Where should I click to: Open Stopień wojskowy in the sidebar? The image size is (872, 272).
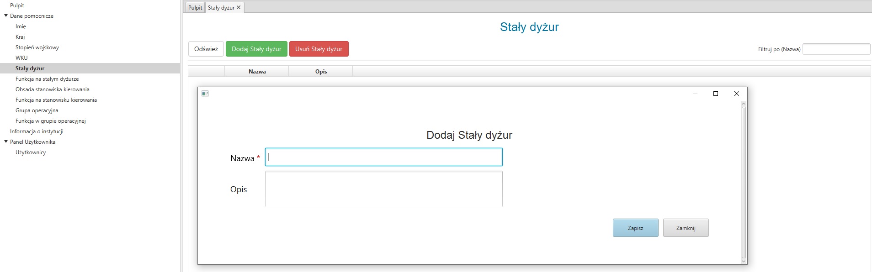click(x=37, y=47)
